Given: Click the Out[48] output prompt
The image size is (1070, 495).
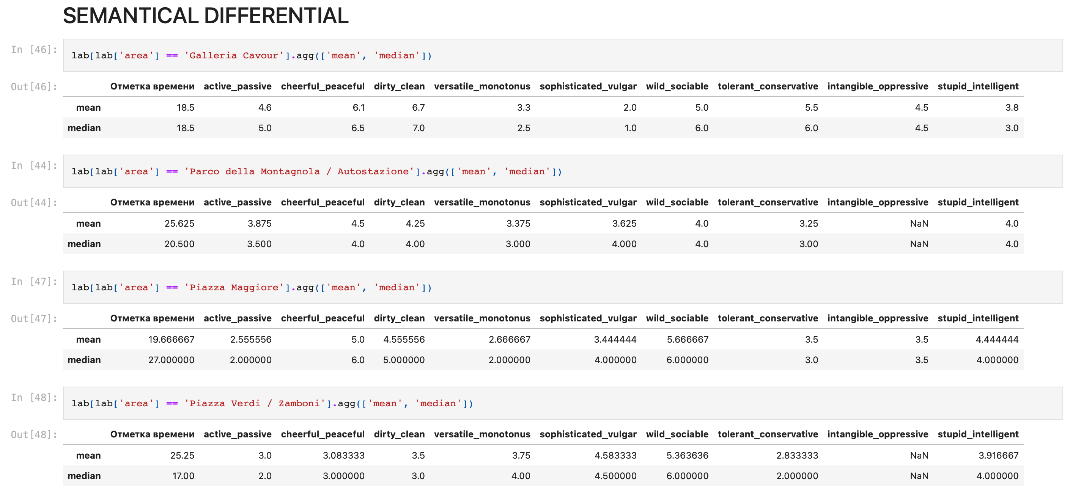Looking at the screenshot, I should (34, 434).
